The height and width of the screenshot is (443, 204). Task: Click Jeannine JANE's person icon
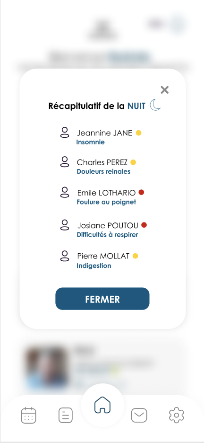point(65,132)
